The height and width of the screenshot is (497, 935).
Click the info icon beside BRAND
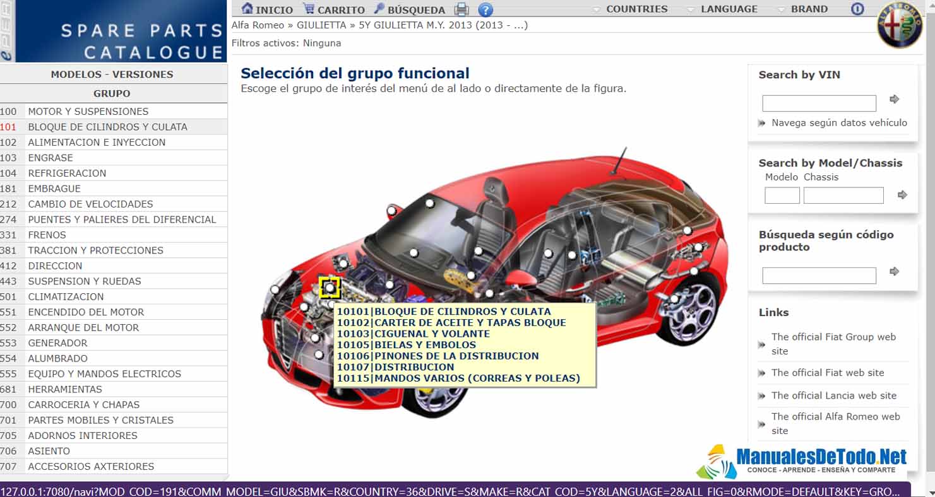tap(857, 9)
